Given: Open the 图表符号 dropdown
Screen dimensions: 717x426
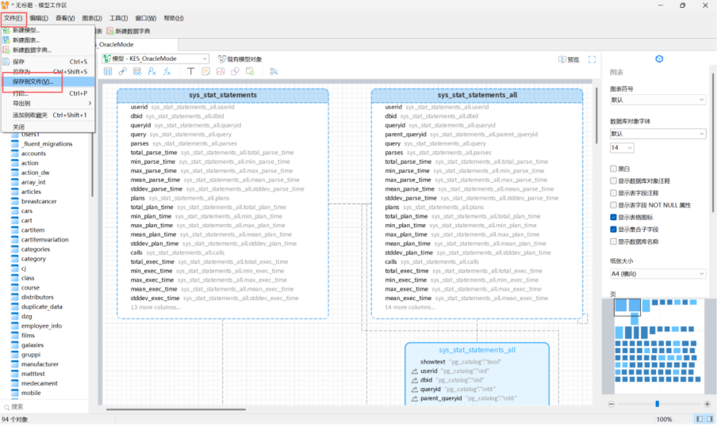Looking at the screenshot, I should pyautogui.click(x=658, y=100).
